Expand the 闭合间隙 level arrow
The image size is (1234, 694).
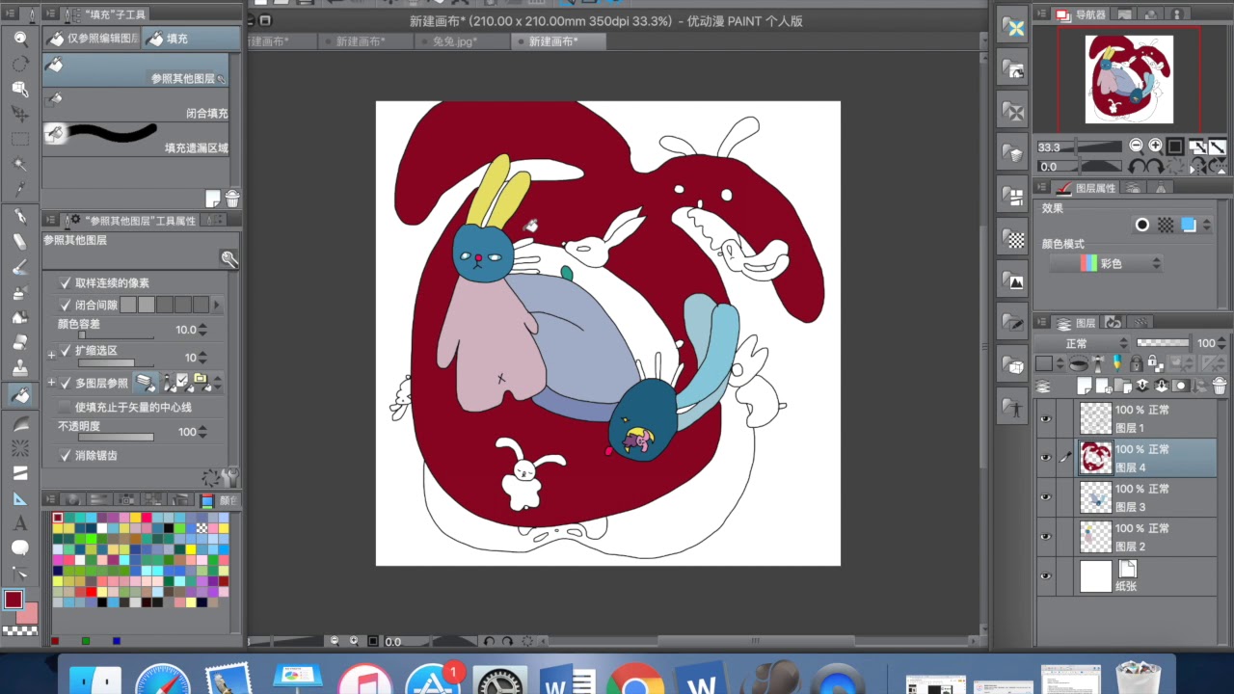[x=216, y=305]
